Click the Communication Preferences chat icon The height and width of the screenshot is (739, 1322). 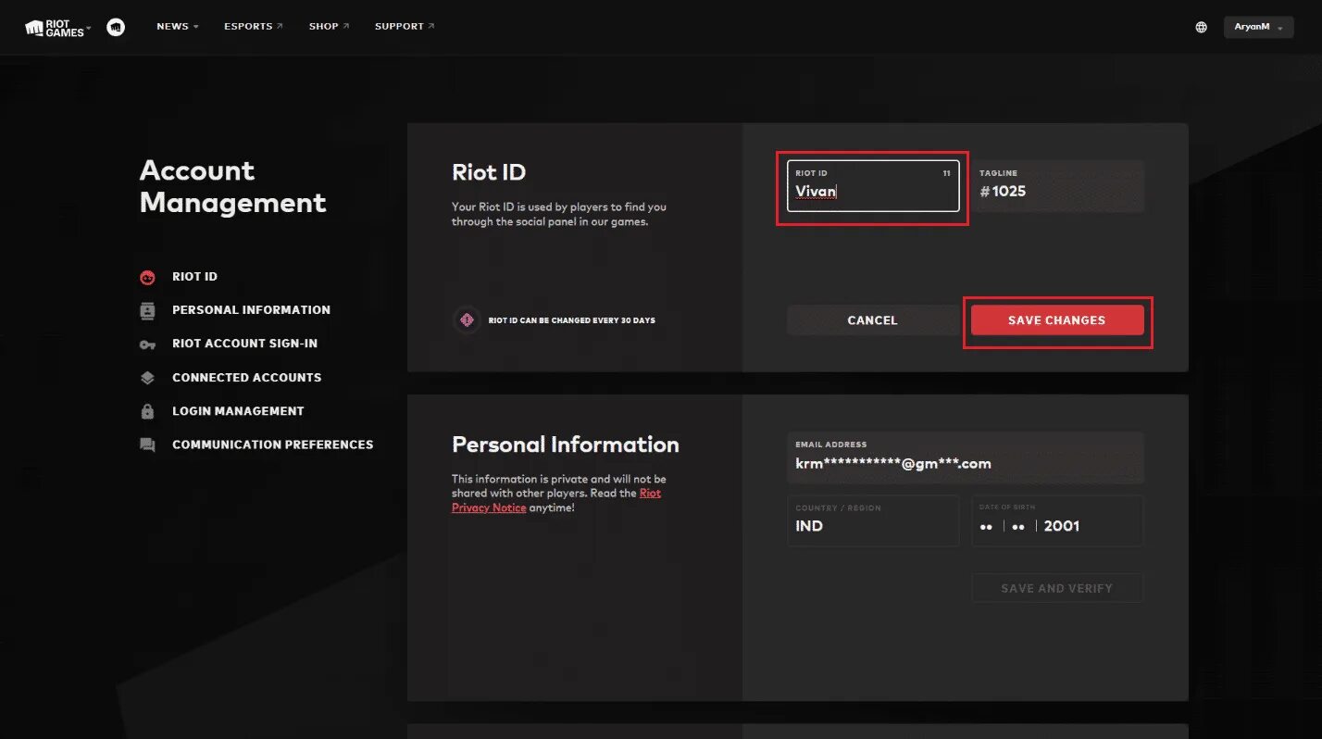click(147, 445)
